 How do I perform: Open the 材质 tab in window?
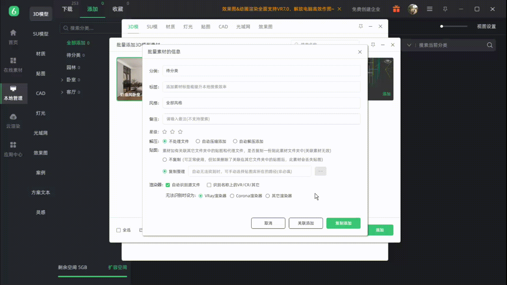[170, 27]
